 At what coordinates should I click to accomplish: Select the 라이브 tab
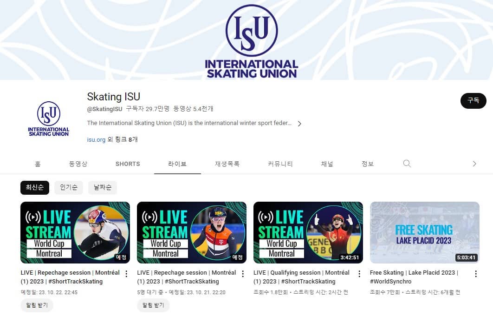(x=177, y=164)
